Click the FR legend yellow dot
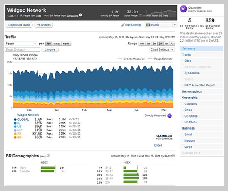Viewport: 228px width, 191px height. [15, 134]
